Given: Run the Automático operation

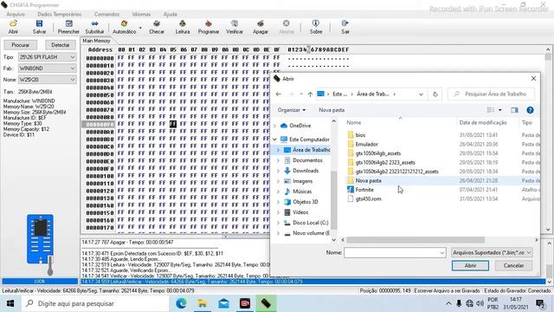Looking at the screenshot, I should 124,27.
